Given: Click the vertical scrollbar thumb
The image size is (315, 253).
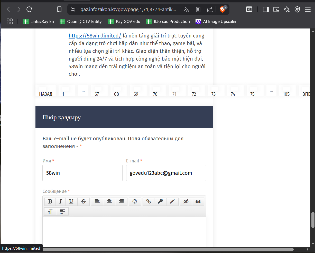Looking at the screenshot, I should 313,220.
